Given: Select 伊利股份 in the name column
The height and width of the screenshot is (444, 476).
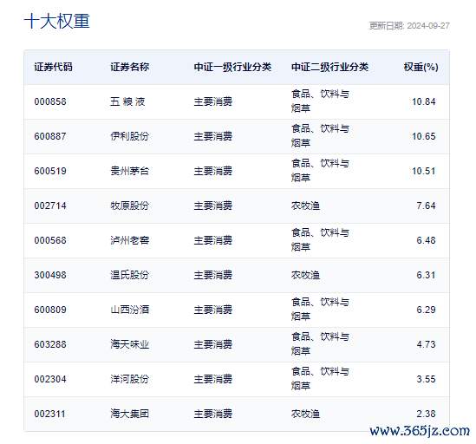Looking at the screenshot, I should [x=130, y=136].
